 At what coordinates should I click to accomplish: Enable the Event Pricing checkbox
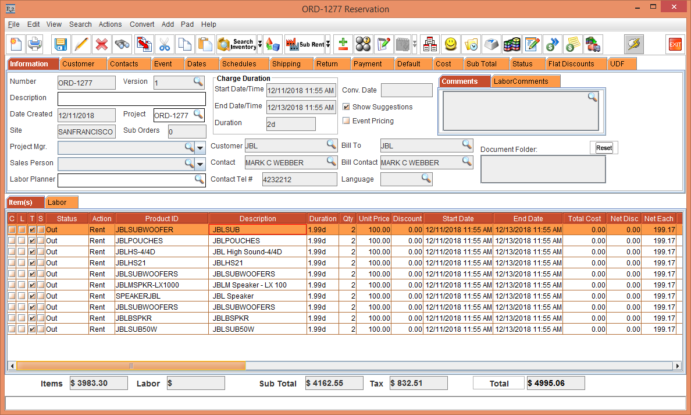(346, 121)
